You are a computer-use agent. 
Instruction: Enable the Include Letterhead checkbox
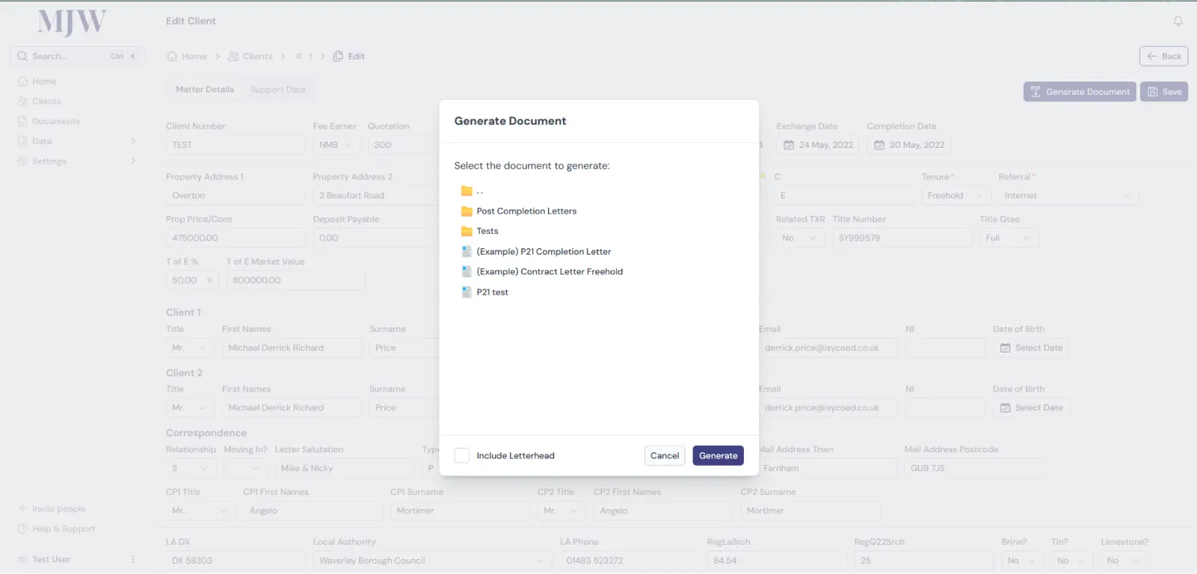tap(463, 455)
